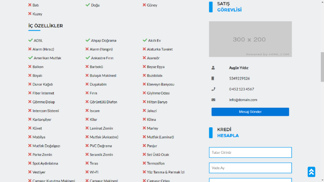Focus the Vade Ay input field
This screenshot has width=324, height=182.
point(250,168)
